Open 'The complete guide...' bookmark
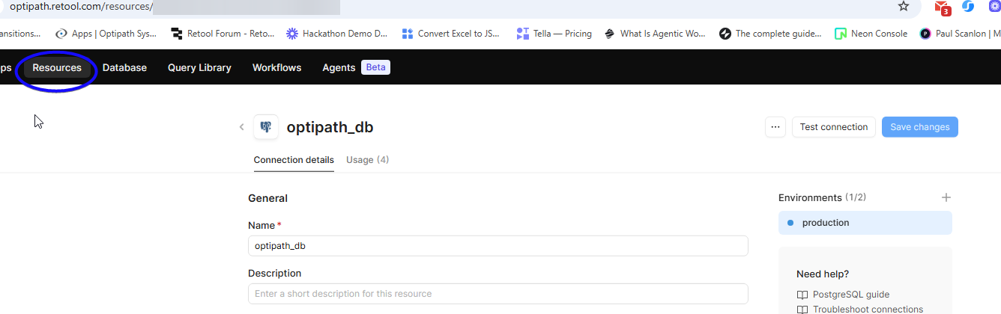The width and height of the screenshot is (1001, 314). 770,34
